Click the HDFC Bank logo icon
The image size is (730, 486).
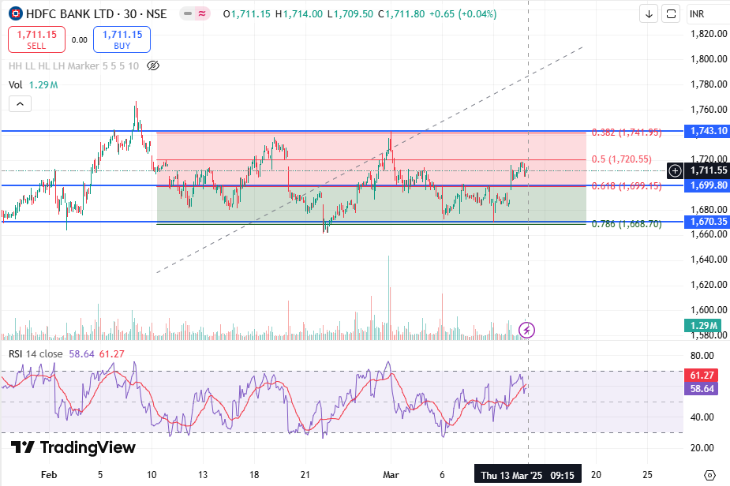15,13
